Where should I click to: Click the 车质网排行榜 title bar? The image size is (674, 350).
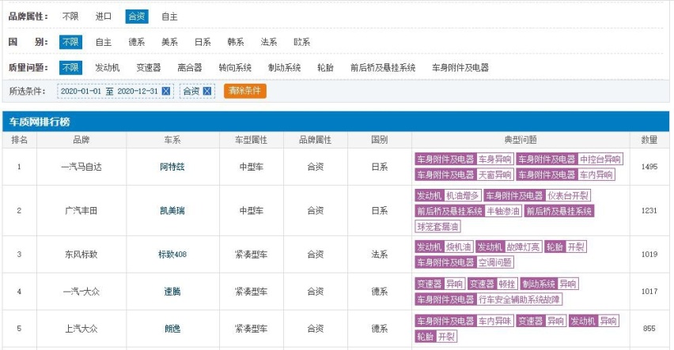pos(335,122)
